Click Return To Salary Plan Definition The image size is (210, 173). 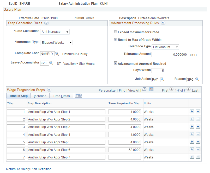[28, 169]
